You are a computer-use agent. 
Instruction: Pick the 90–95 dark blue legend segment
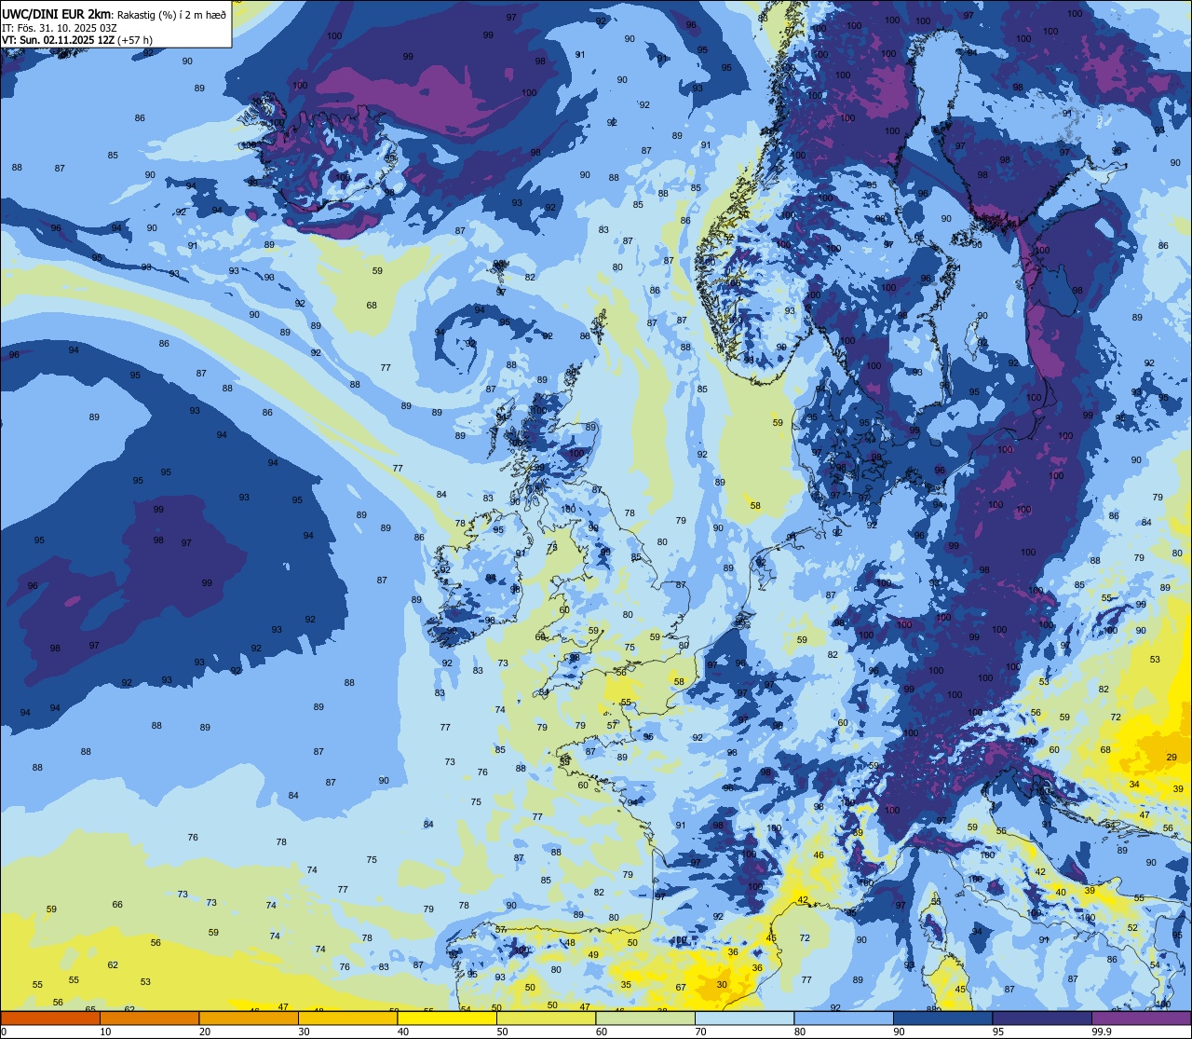click(x=942, y=1018)
